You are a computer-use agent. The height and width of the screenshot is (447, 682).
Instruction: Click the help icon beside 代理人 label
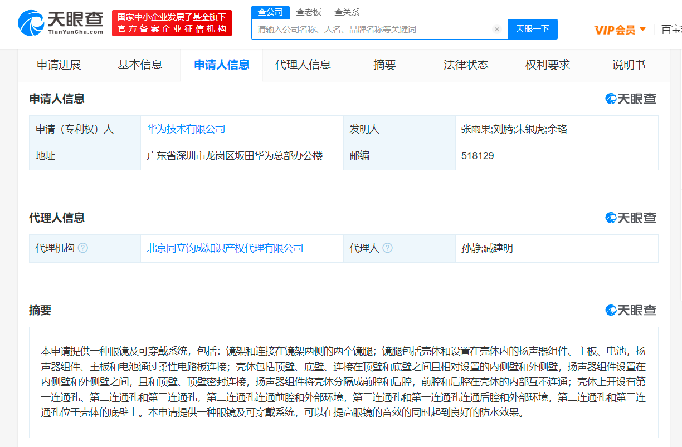tap(387, 248)
